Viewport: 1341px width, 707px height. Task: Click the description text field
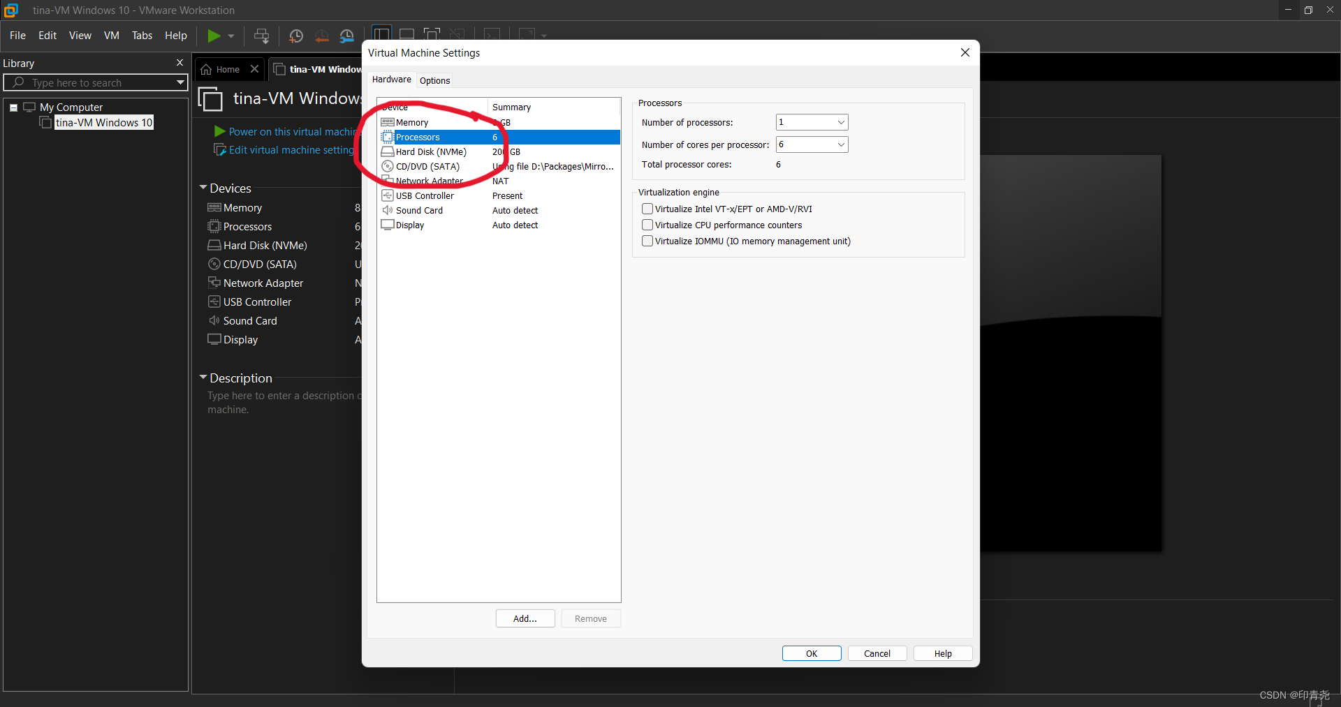click(x=284, y=403)
